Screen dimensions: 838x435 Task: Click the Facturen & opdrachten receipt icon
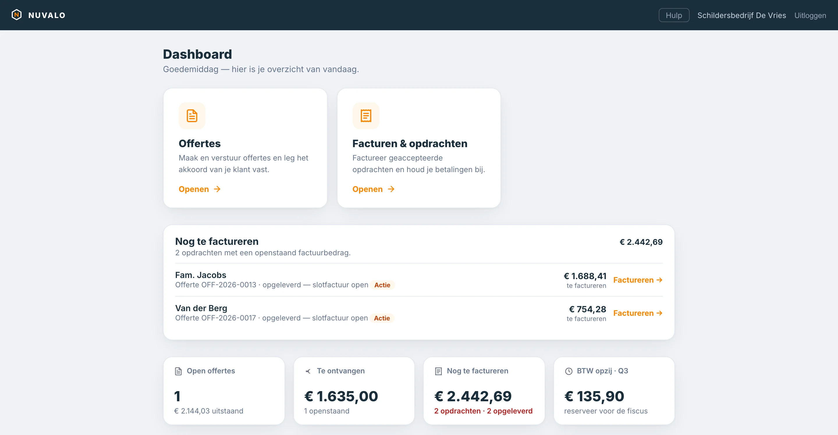366,115
